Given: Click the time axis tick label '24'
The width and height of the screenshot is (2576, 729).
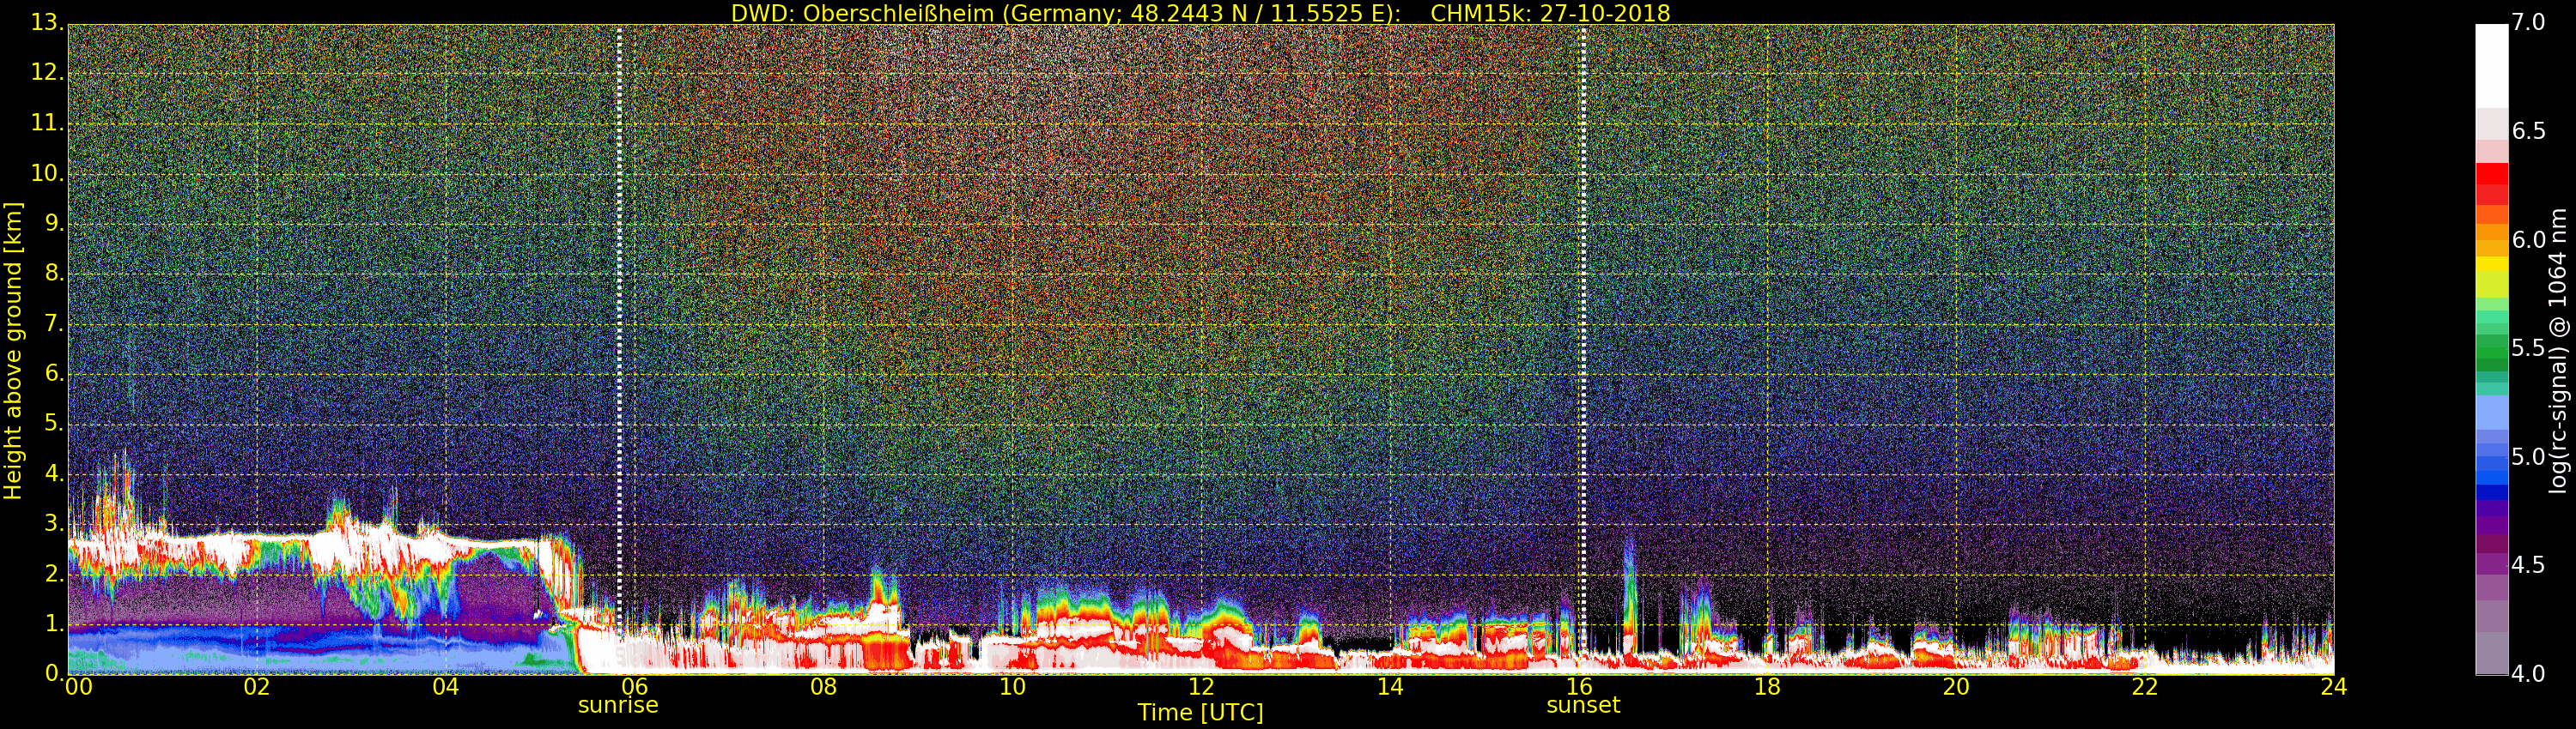Looking at the screenshot, I should point(2333,687).
